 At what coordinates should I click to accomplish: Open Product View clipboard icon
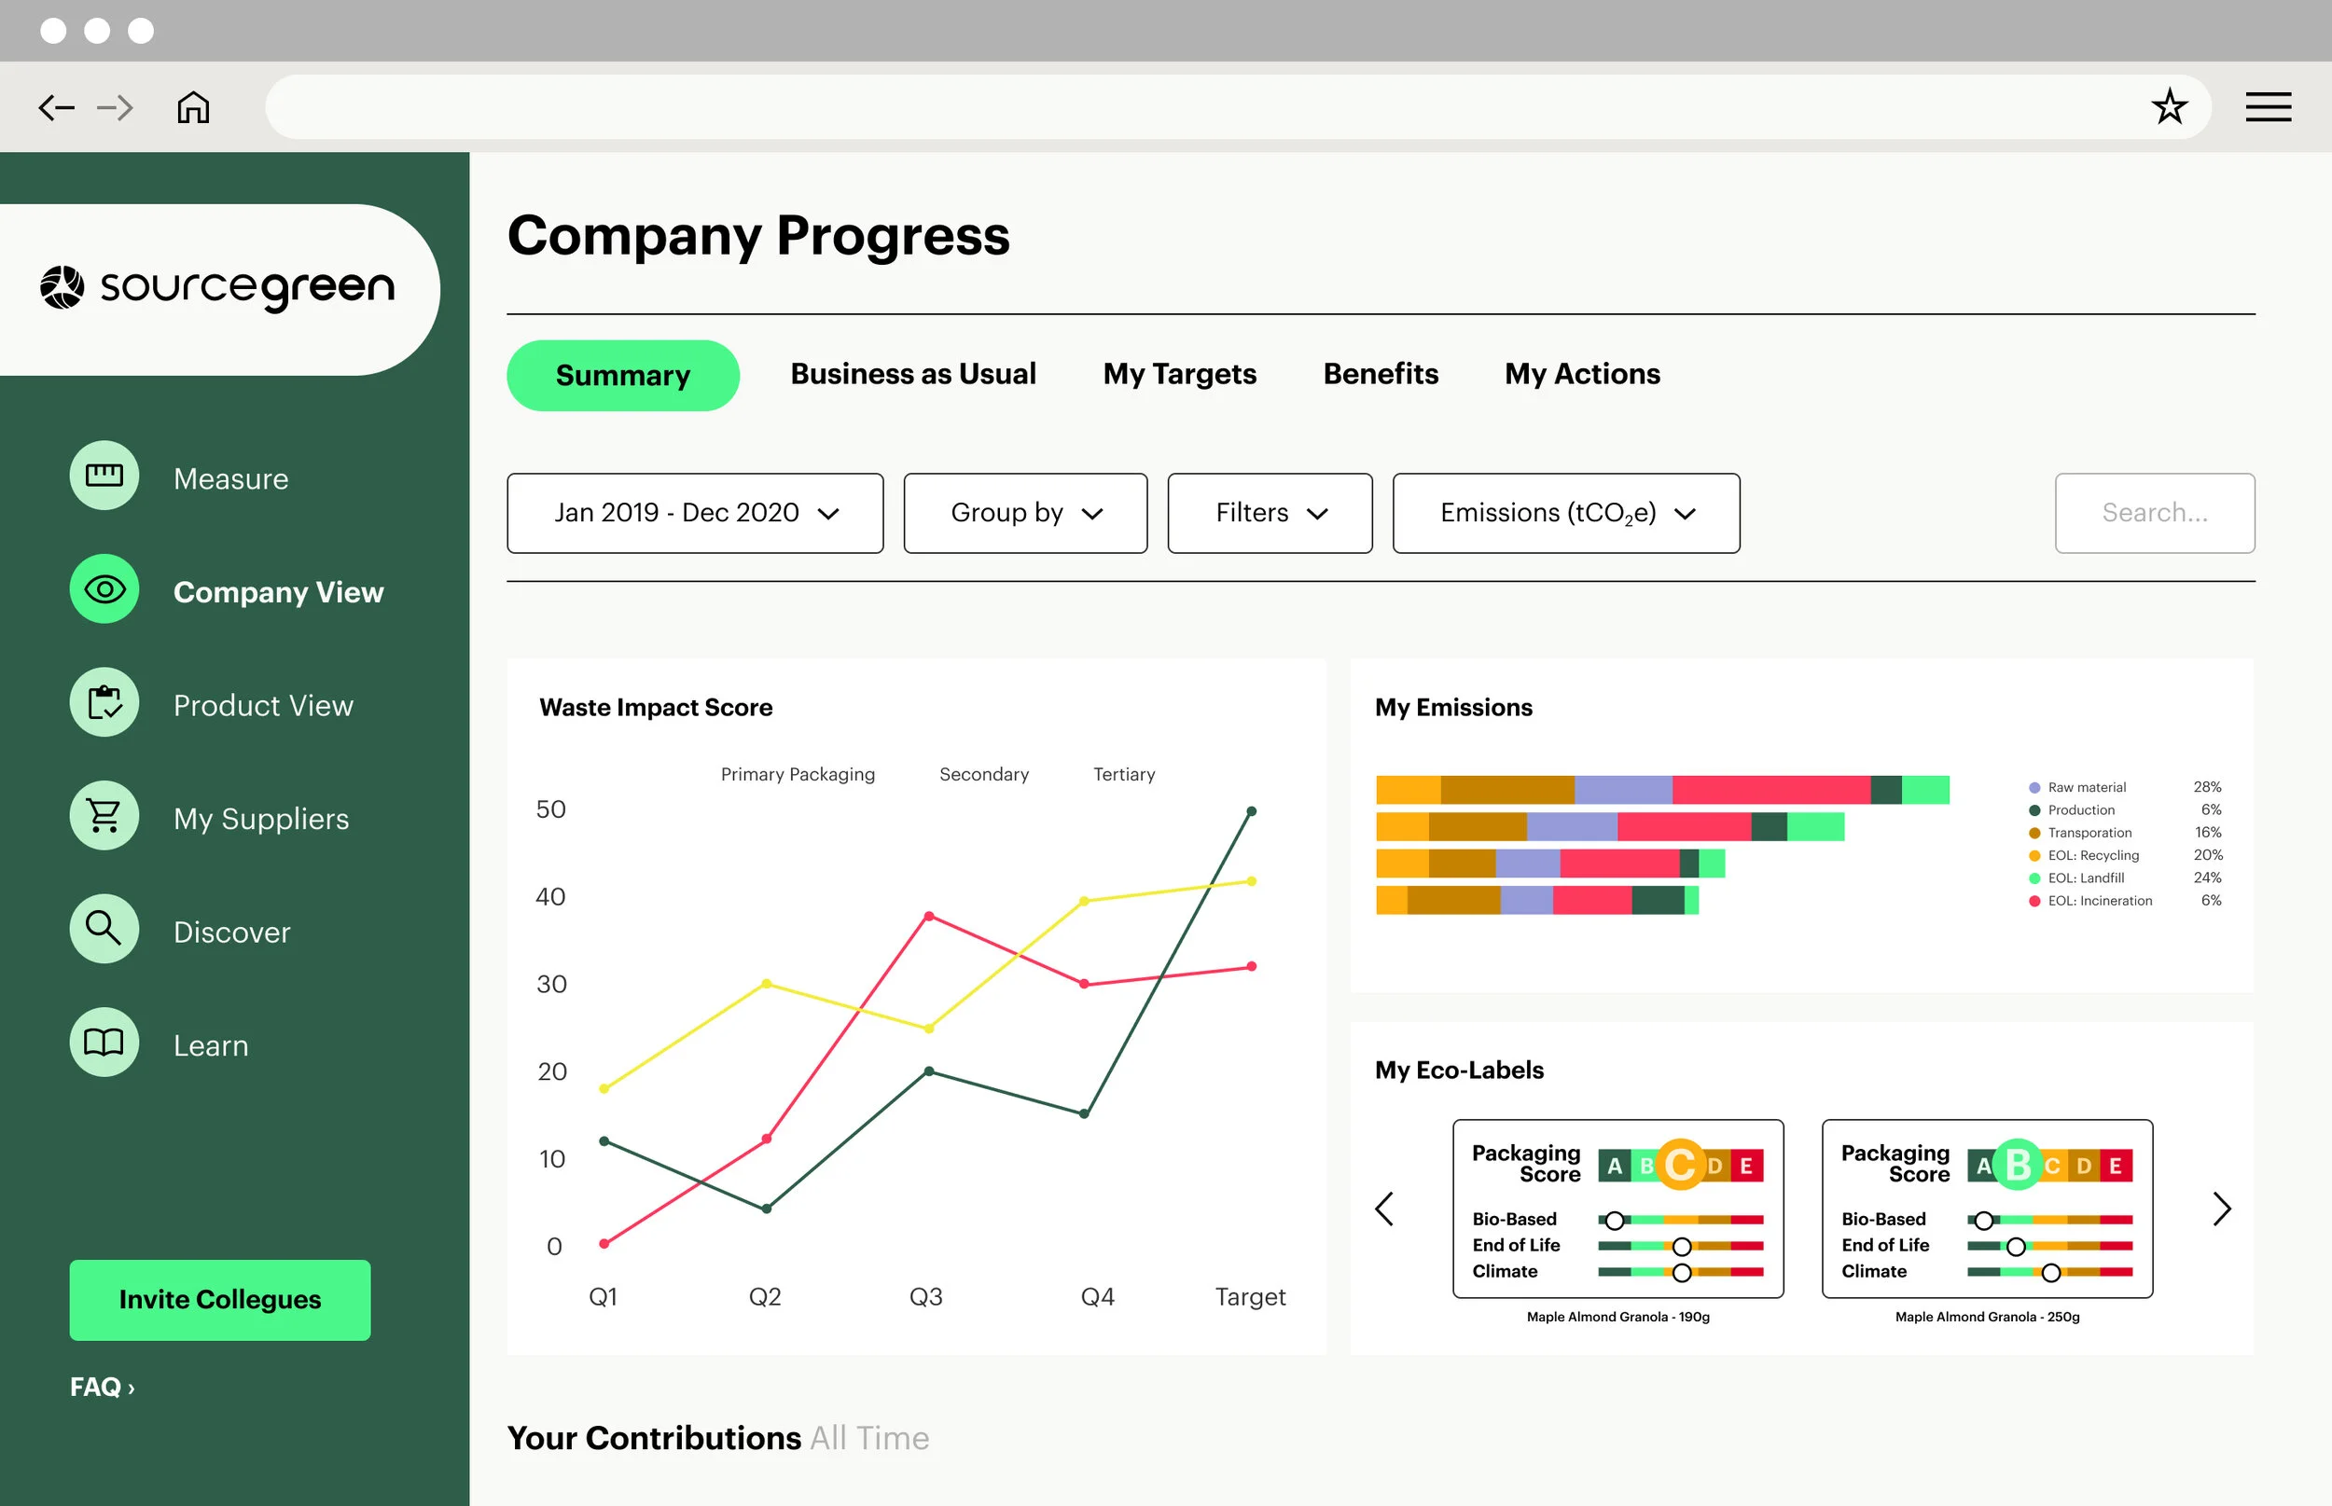tap(104, 702)
